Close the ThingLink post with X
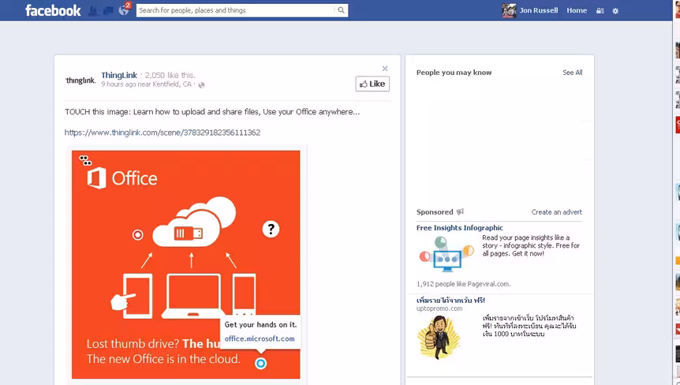680x385 pixels. click(385, 69)
